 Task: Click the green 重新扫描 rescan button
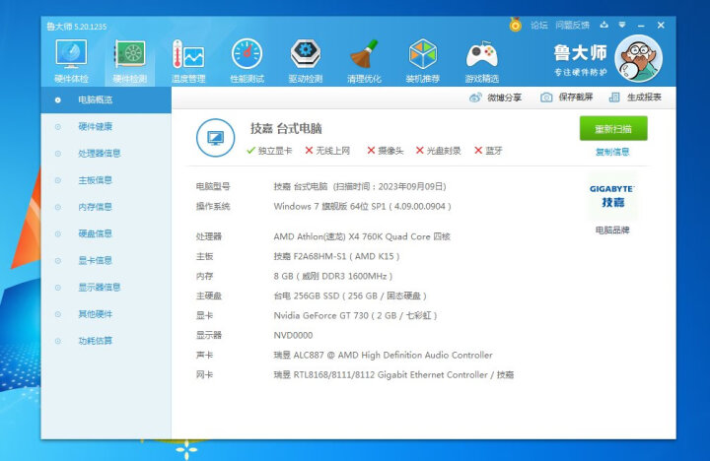point(613,129)
